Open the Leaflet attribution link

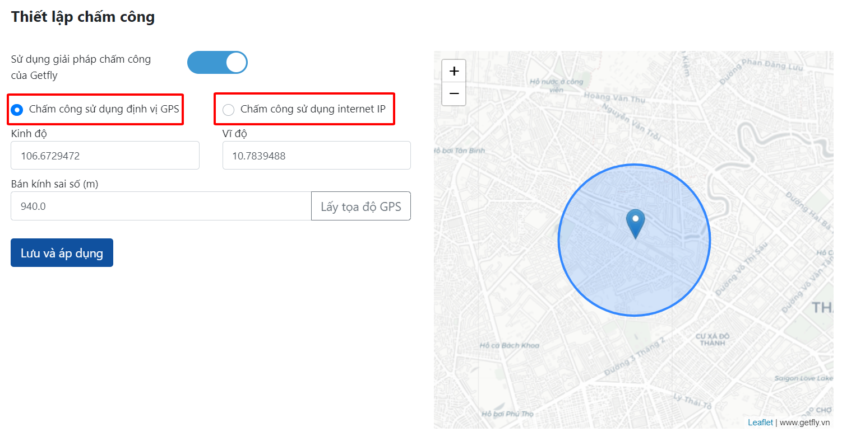[x=760, y=422]
